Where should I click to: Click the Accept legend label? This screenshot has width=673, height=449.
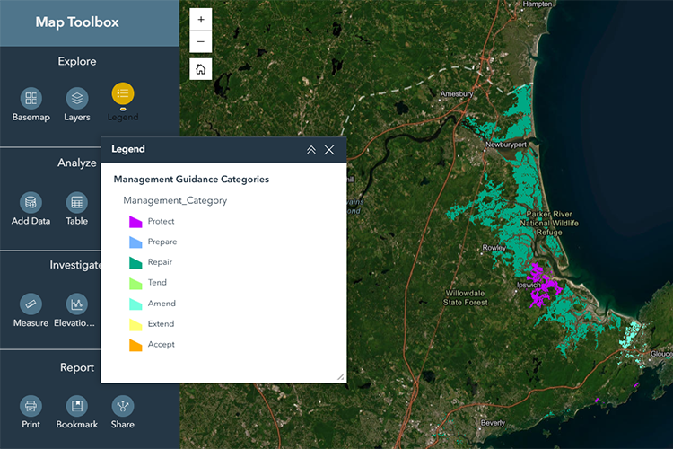click(x=161, y=344)
